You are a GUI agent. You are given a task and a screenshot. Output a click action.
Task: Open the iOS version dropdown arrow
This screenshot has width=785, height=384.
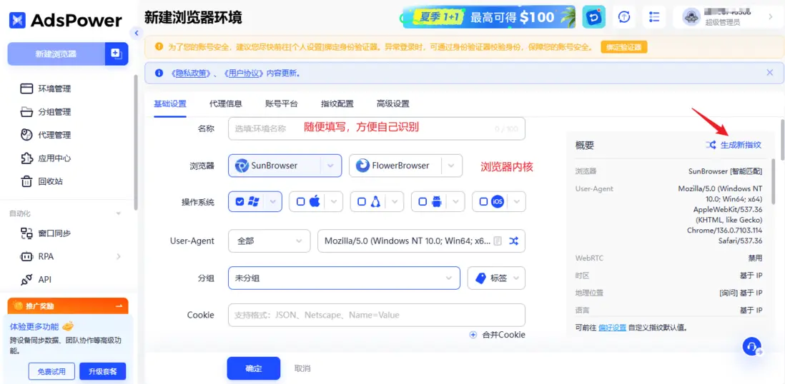[x=517, y=202]
